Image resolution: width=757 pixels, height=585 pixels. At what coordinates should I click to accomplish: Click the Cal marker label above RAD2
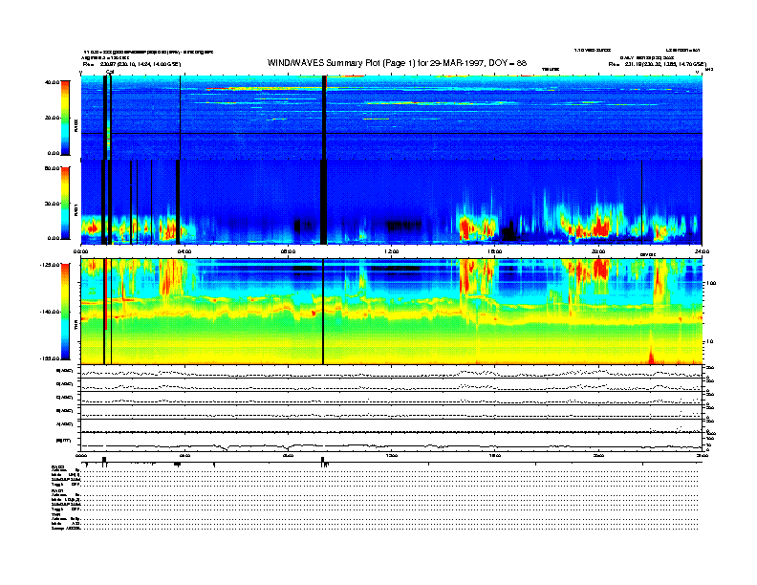110,72
